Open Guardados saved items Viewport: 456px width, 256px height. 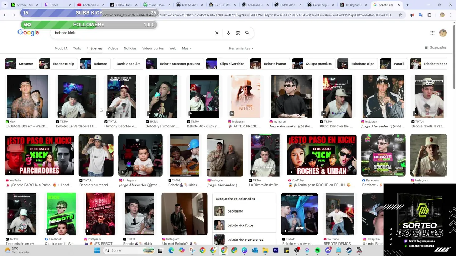tap(435, 47)
